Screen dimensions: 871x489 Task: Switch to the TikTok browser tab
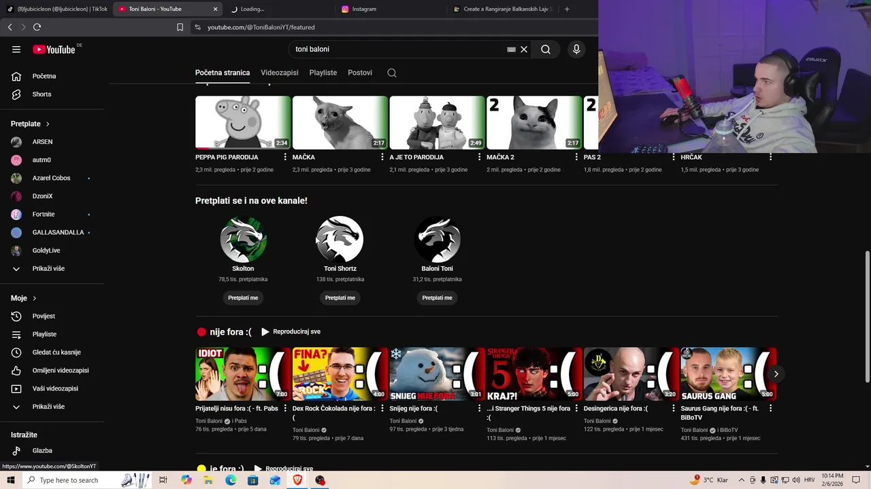click(57, 9)
